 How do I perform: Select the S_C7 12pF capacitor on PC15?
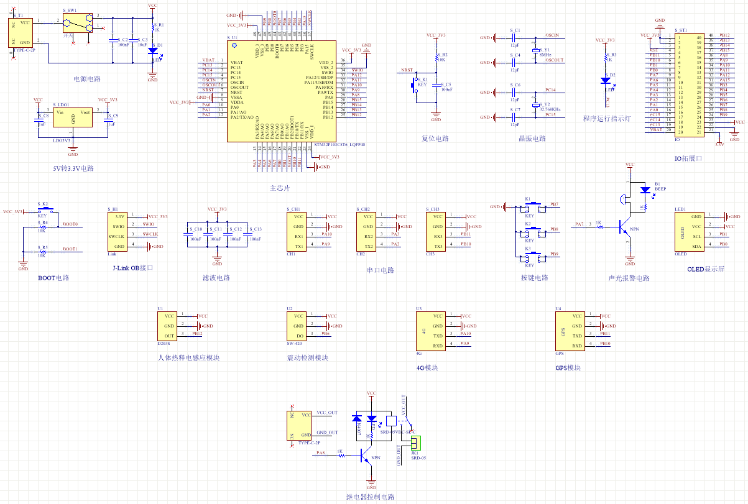tap(514, 117)
